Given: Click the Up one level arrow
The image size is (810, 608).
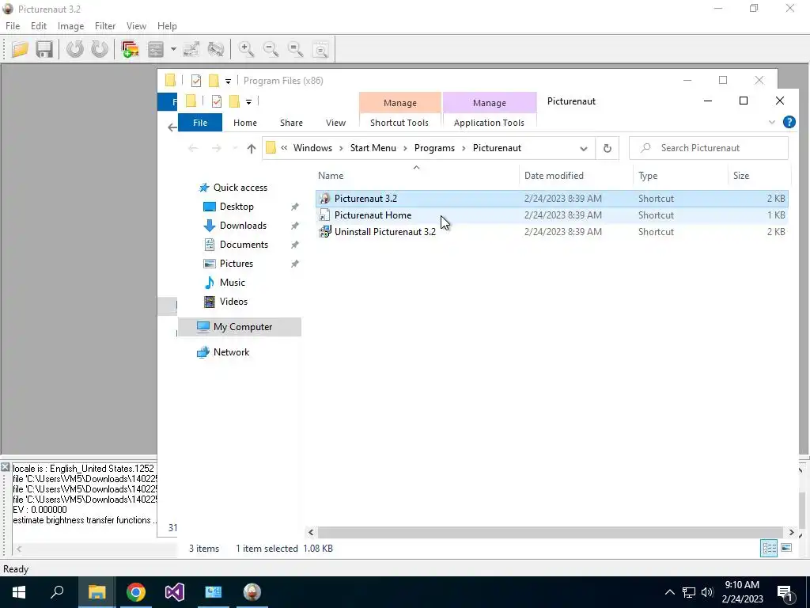Looking at the screenshot, I should [251, 148].
